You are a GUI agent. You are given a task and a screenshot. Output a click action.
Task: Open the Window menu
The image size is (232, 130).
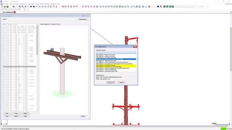(53, 4)
